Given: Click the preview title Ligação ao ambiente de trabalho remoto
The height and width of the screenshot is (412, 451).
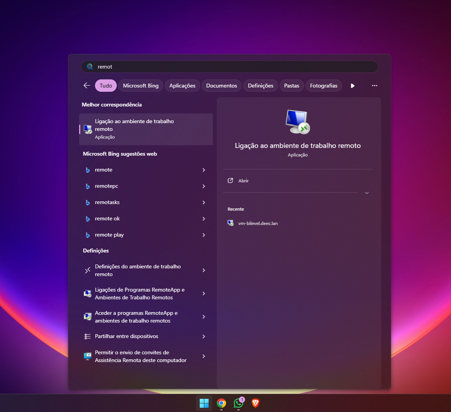Looking at the screenshot, I should pos(298,146).
